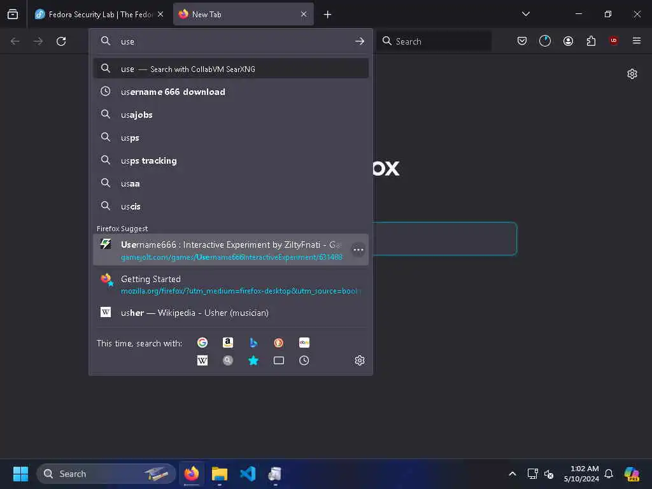This screenshot has width=652, height=489.
Task: Show hidden system tray icons
Action: 513,474
